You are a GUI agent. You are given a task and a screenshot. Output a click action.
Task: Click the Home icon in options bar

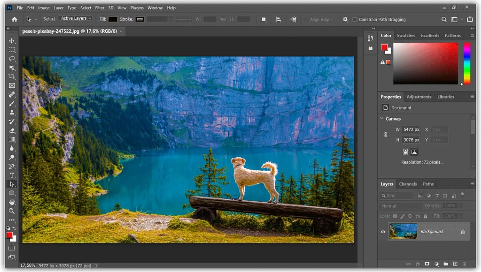(15, 19)
